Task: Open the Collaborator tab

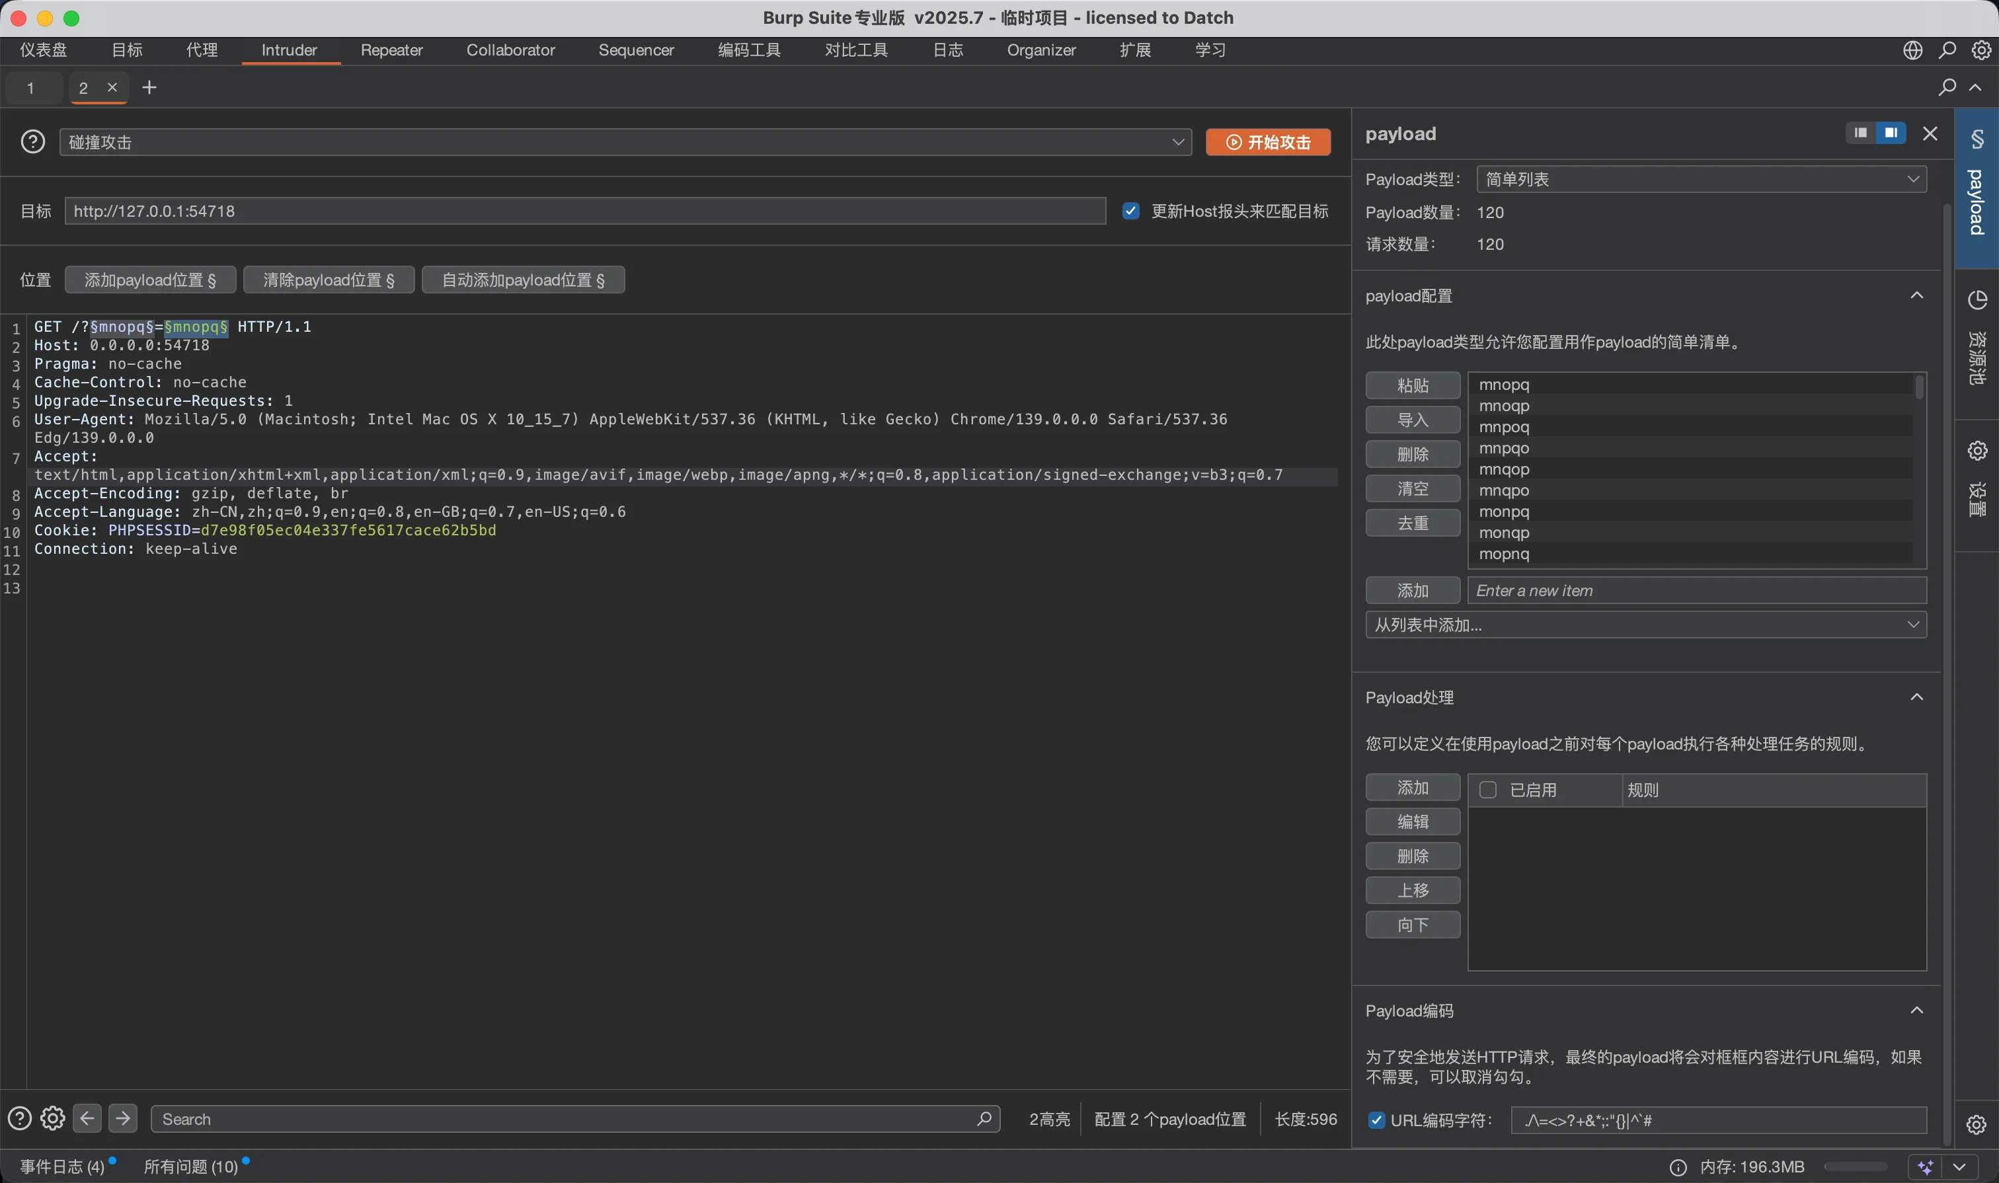Action: (x=510, y=50)
